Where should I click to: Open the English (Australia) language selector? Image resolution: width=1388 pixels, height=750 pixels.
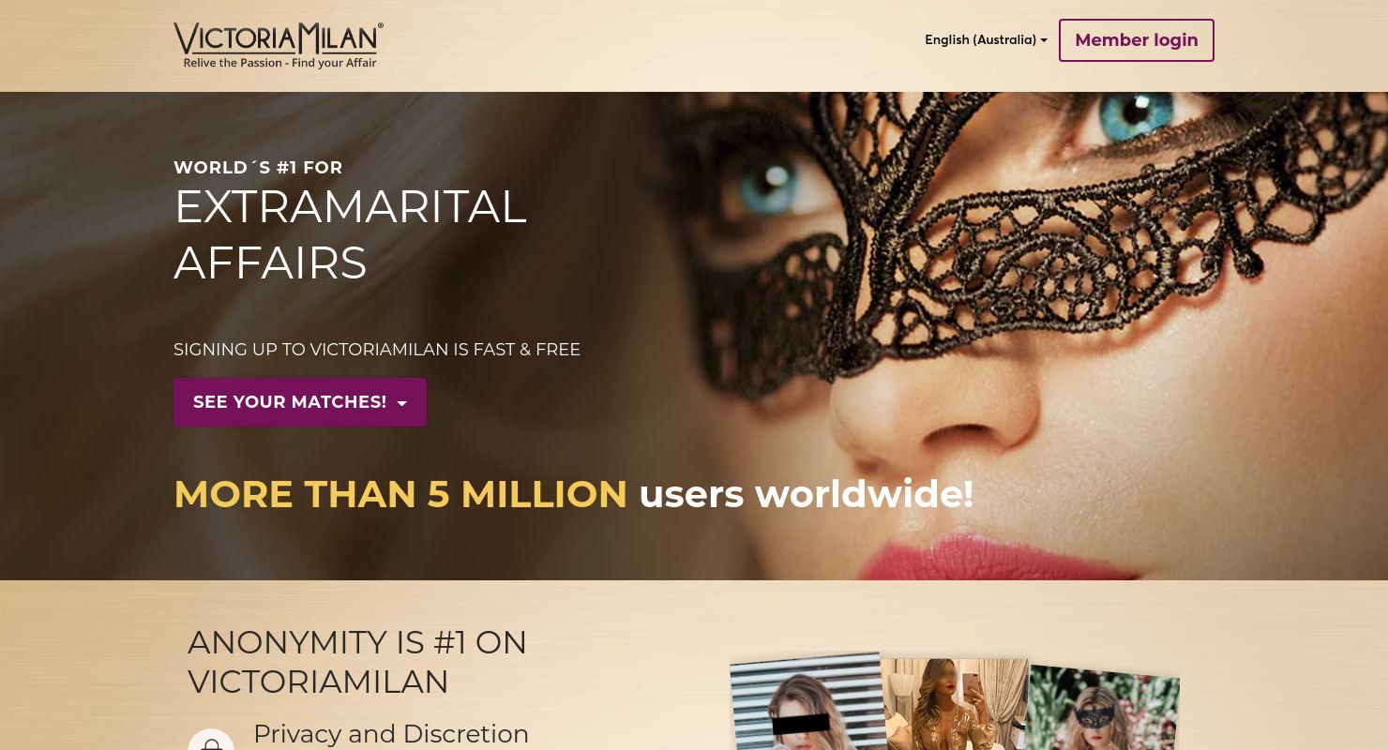pos(986,40)
